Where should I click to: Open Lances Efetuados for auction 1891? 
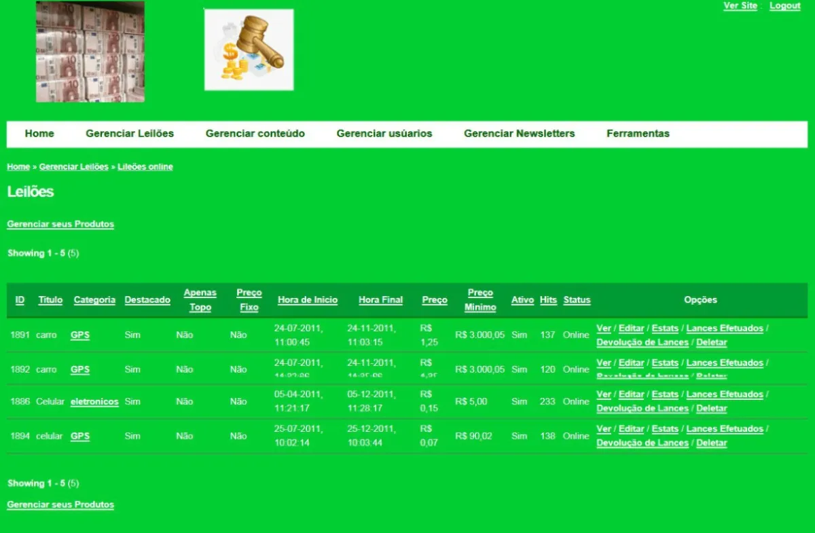click(725, 329)
